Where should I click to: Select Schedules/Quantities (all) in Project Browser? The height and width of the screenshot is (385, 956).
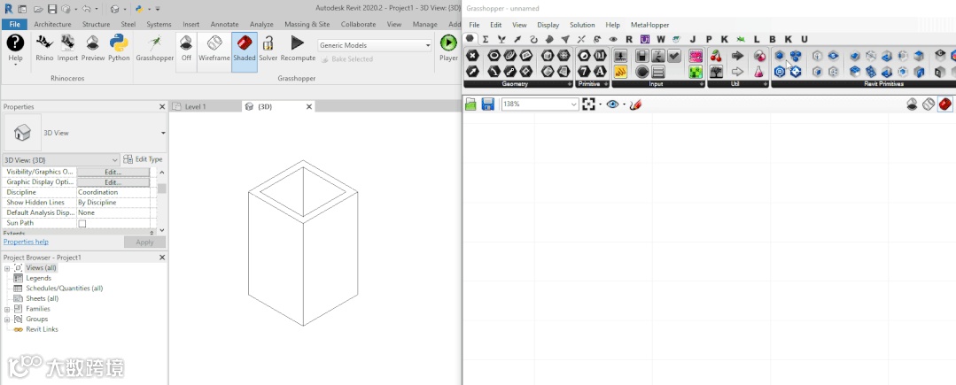coord(64,289)
